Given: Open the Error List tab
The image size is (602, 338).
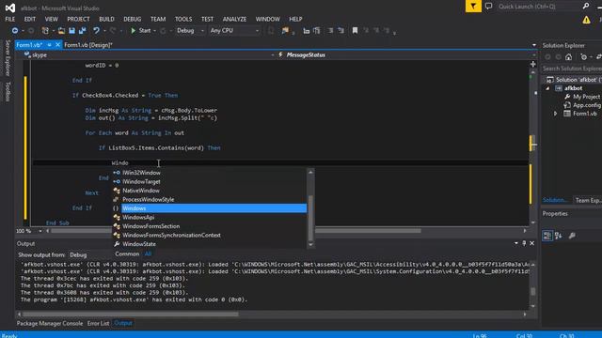Looking at the screenshot, I should tap(98, 323).
